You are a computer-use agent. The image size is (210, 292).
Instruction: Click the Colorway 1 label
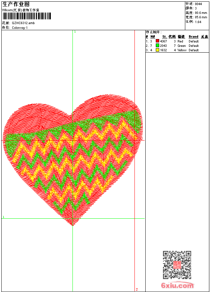(x=20, y=28)
